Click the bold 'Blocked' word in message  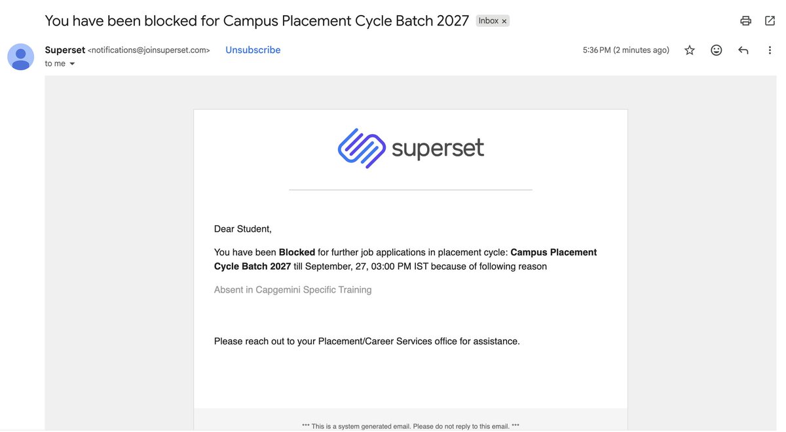(297, 253)
